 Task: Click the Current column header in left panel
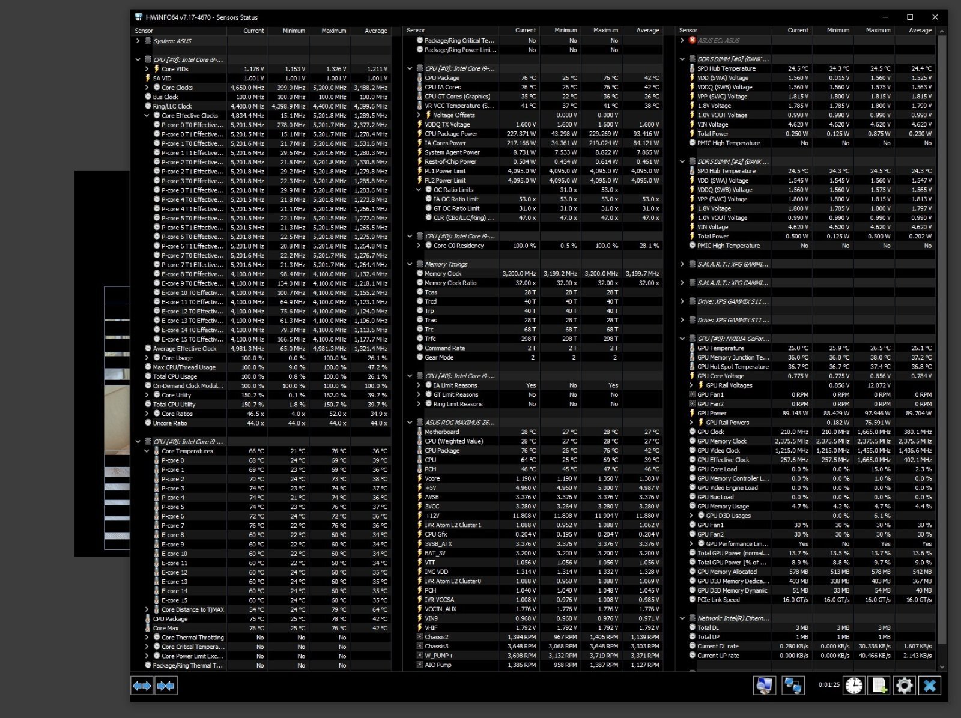(247, 31)
